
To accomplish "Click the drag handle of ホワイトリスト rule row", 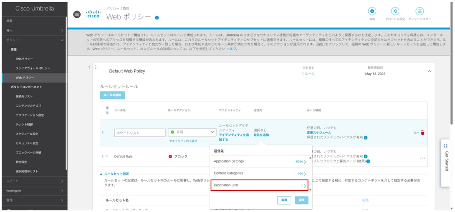I will click(x=103, y=133).
